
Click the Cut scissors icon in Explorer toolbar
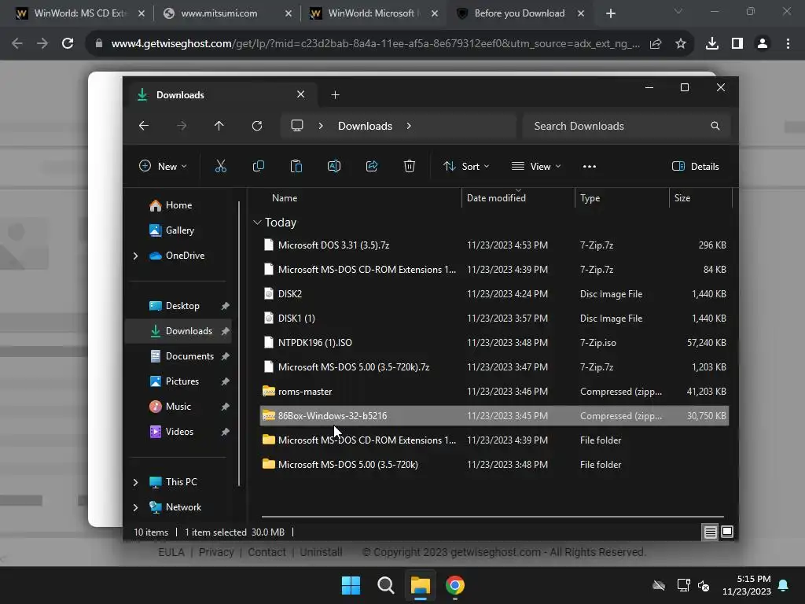tap(220, 167)
